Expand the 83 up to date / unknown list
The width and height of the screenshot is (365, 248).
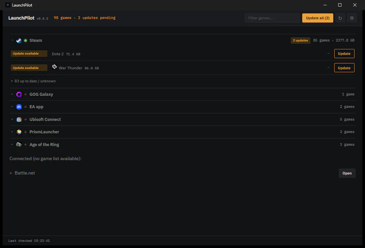[12, 81]
